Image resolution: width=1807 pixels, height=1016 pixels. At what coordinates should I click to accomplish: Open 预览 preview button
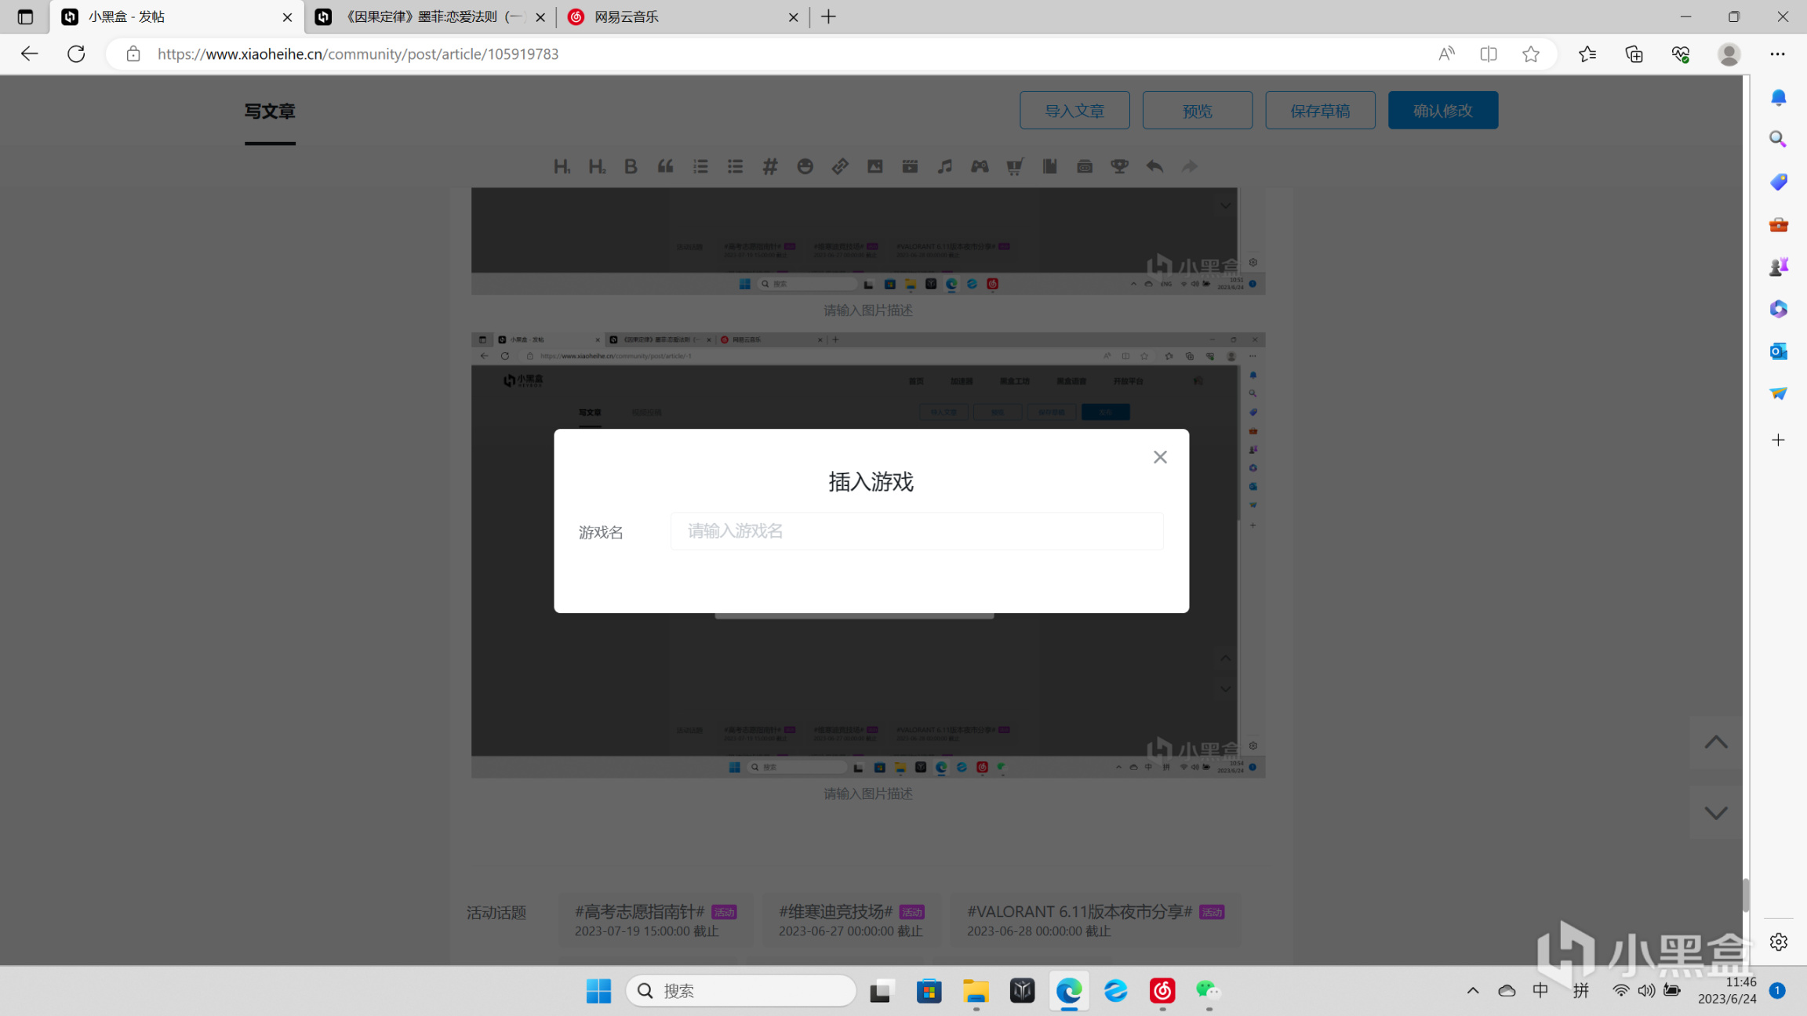coord(1197,111)
